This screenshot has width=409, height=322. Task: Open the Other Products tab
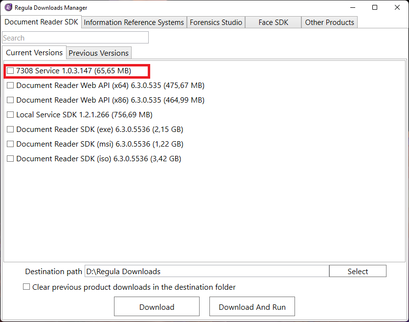click(x=329, y=22)
